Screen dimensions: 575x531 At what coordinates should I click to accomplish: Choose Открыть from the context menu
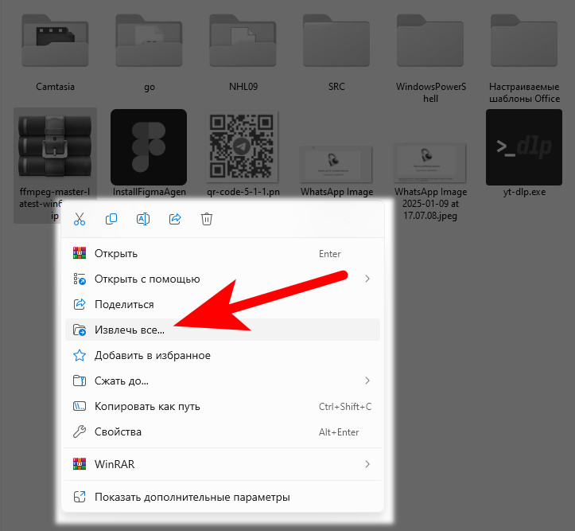point(116,254)
